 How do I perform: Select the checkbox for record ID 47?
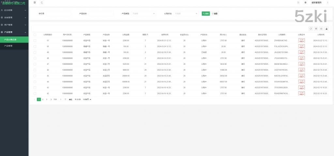[35, 64]
